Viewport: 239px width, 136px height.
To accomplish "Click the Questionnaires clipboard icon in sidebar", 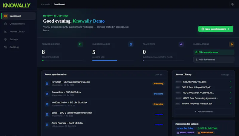I will click(5, 24).
